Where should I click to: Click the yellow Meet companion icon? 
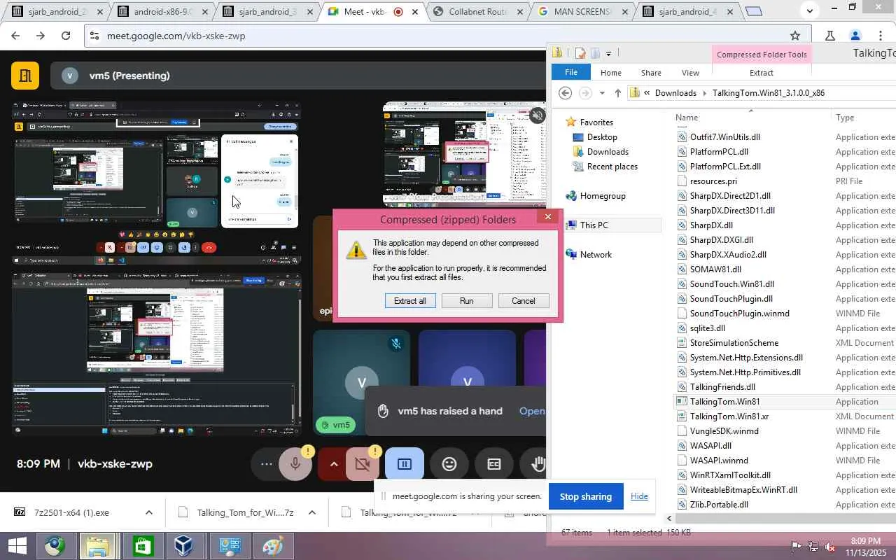[25, 76]
